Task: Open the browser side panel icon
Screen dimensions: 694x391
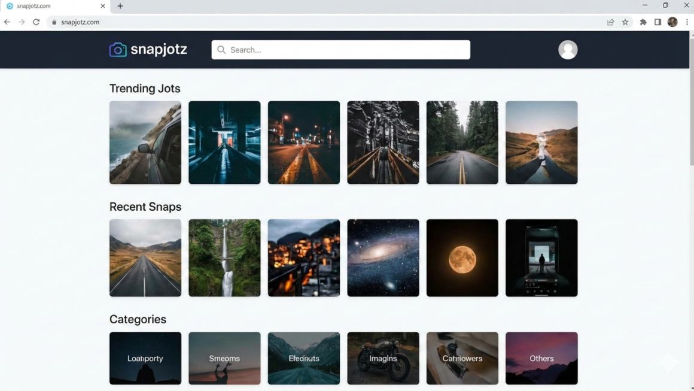Action: pyautogui.click(x=657, y=22)
